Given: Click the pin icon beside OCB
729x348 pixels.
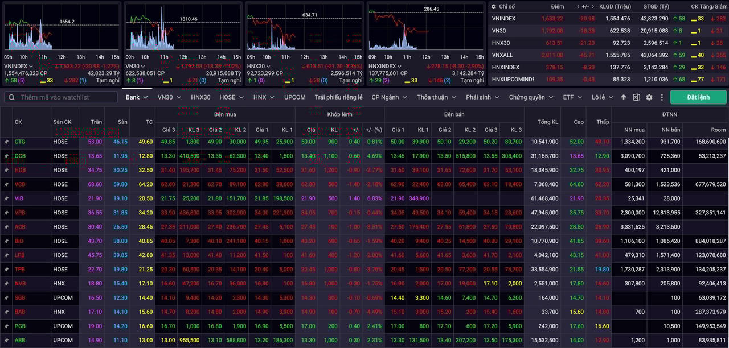Looking at the screenshot, I should [6, 156].
